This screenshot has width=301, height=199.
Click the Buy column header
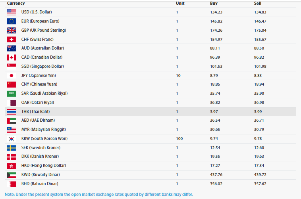pyautogui.click(x=214, y=3)
